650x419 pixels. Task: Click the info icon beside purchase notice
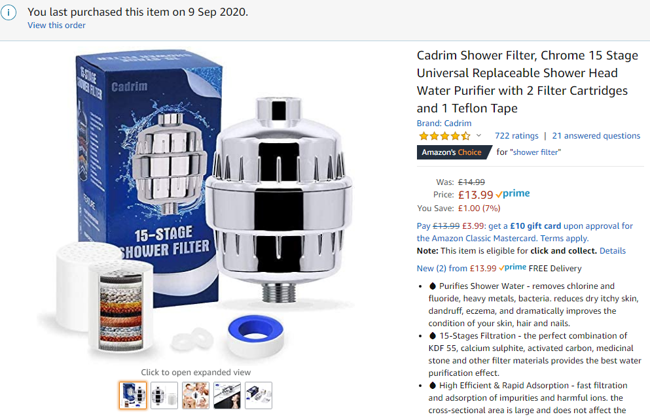pyautogui.click(x=9, y=12)
